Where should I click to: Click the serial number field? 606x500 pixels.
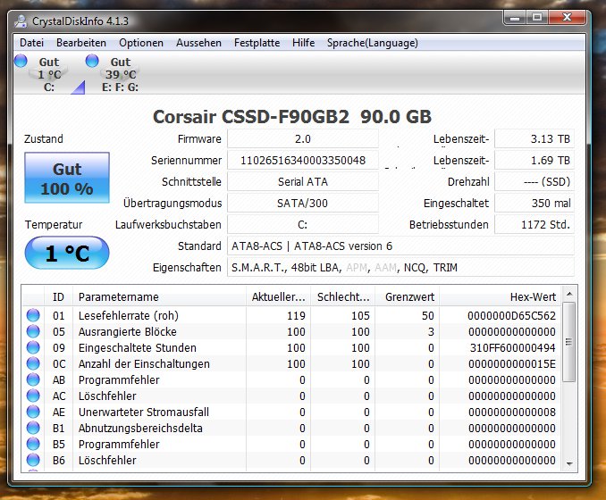pyautogui.click(x=303, y=160)
